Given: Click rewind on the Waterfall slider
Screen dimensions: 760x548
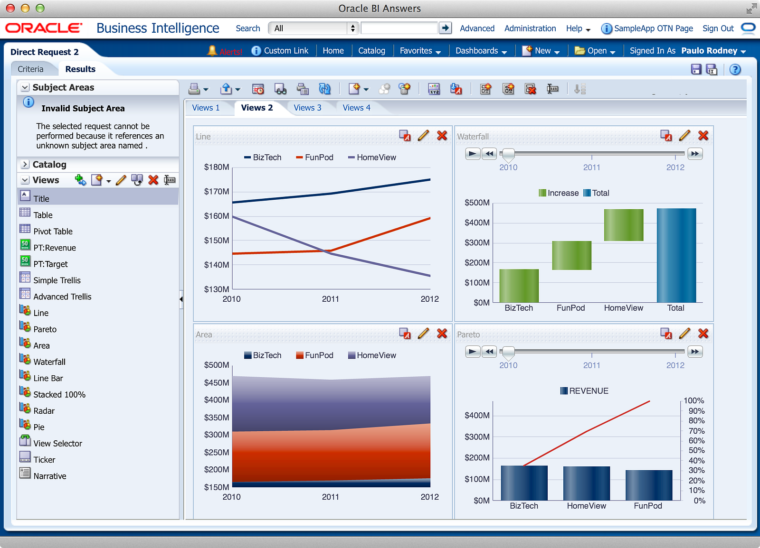Looking at the screenshot, I should (x=489, y=154).
